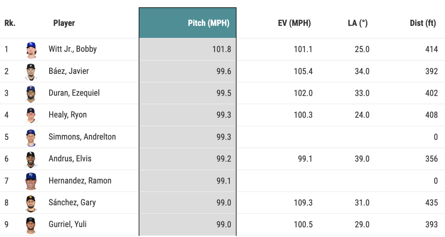
Task: Click Bobby Witt Jr.'s headshot photo
Action: point(31,50)
